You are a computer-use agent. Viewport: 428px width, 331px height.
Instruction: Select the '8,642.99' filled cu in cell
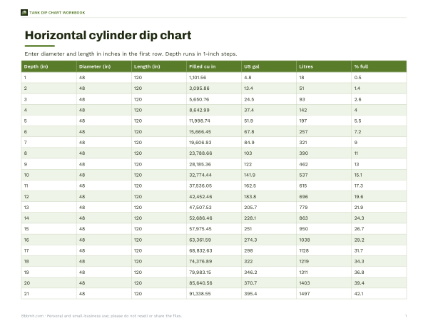pos(214,110)
